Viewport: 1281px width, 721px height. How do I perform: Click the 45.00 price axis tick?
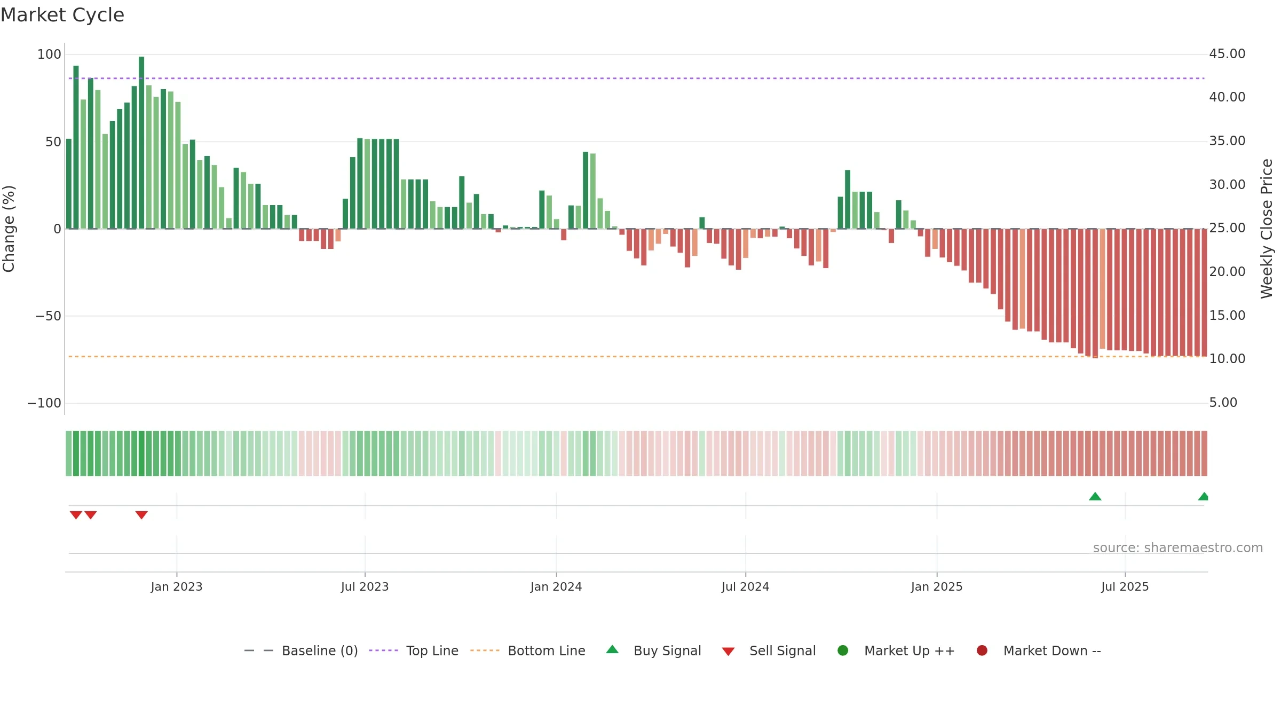click(1227, 54)
